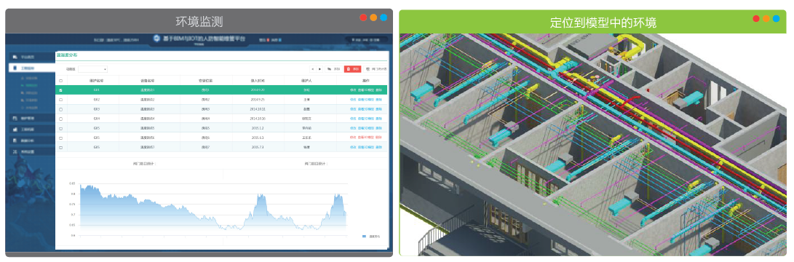Click view 3D model link in green row
This screenshot has width=794, height=262.
point(365,90)
